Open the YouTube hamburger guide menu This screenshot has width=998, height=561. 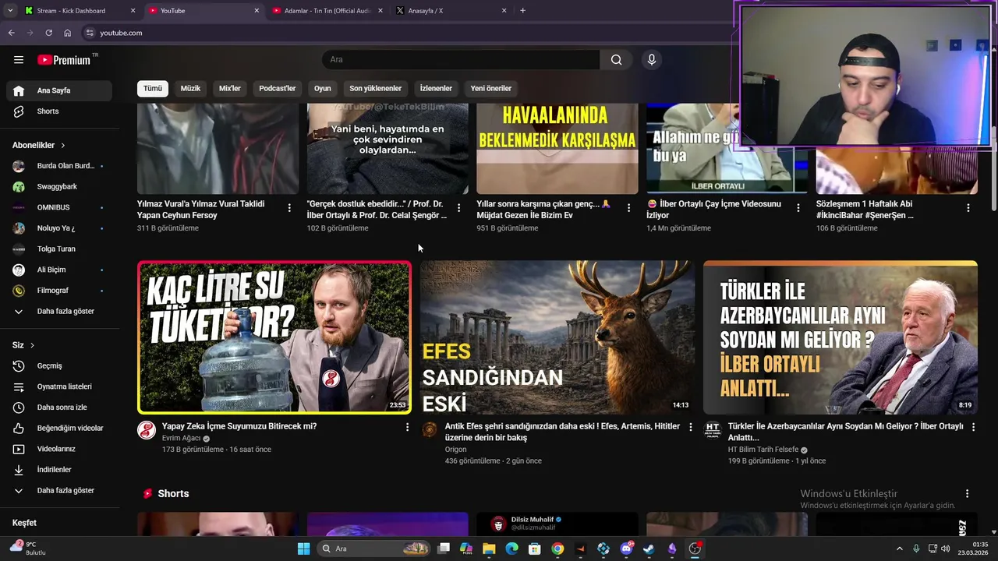[19, 60]
